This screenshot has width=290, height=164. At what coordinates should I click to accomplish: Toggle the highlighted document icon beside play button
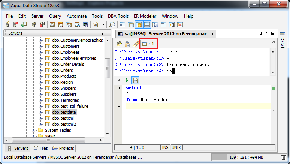click(135, 80)
